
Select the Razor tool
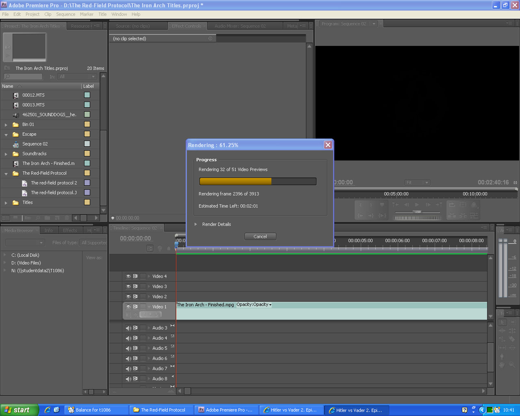pos(512,339)
